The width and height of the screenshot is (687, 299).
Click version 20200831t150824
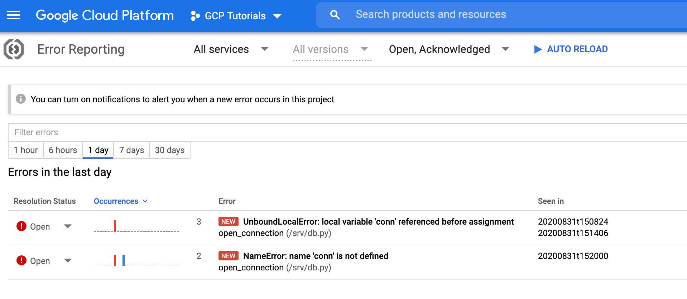573,222
